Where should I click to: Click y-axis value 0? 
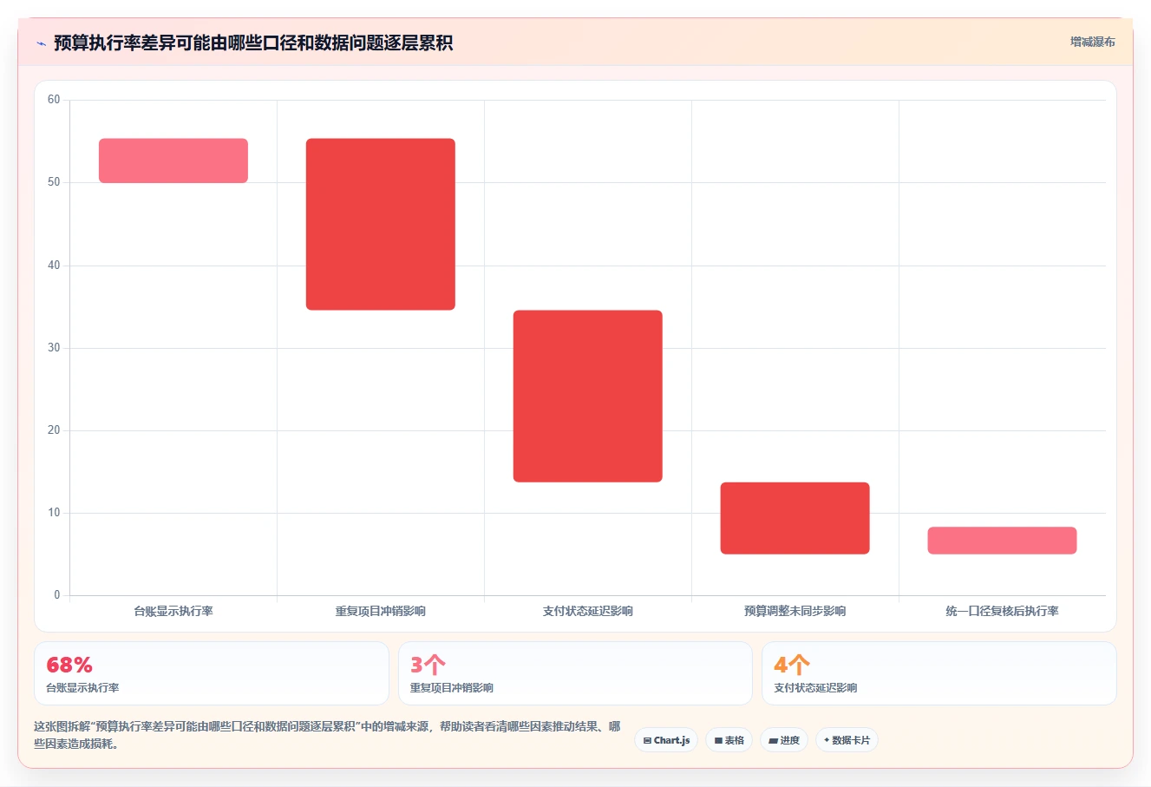click(57, 595)
